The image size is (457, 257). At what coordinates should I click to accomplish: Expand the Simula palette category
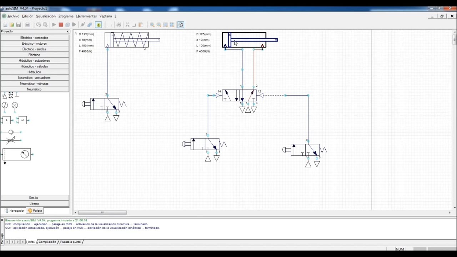pos(35,198)
